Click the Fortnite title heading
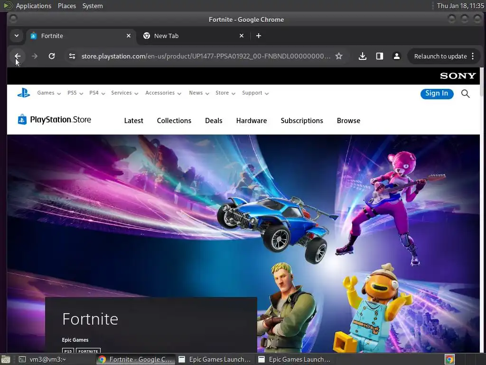Image resolution: width=486 pixels, height=365 pixels. pos(90,319)
